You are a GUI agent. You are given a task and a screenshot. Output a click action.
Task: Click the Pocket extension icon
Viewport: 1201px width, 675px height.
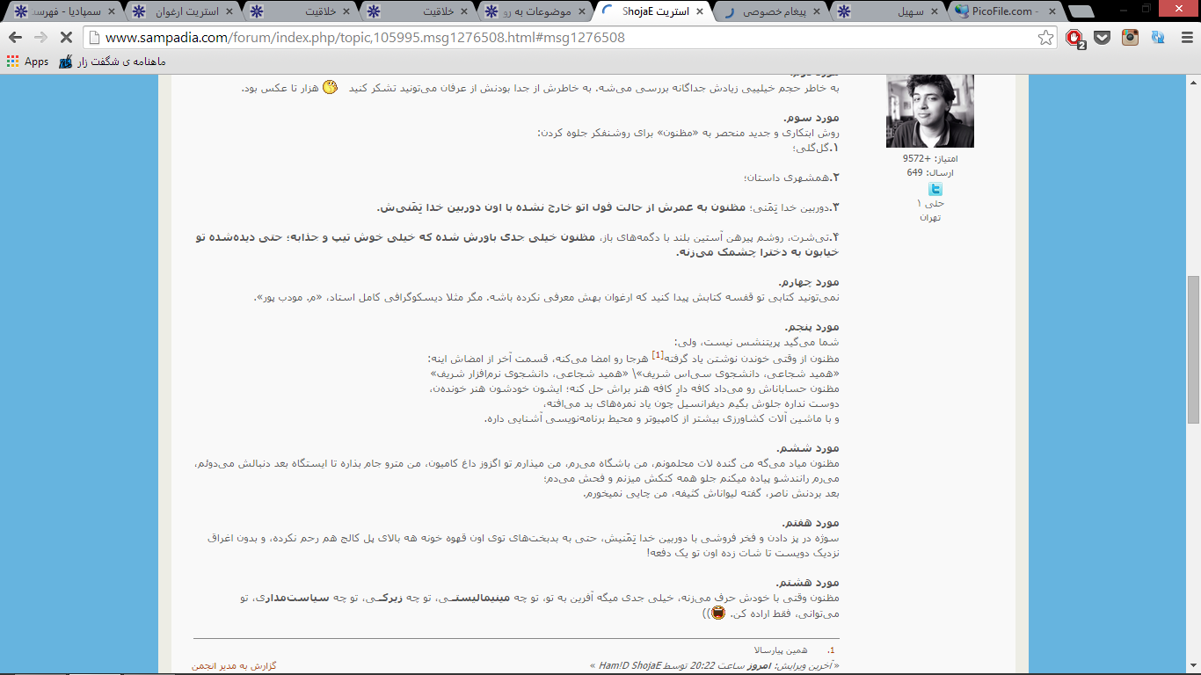pyautogui.click(x=1102, y=38)
